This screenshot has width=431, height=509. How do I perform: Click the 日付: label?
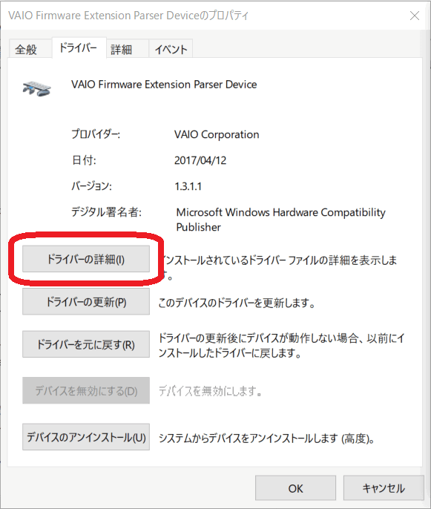pos(84,160)
